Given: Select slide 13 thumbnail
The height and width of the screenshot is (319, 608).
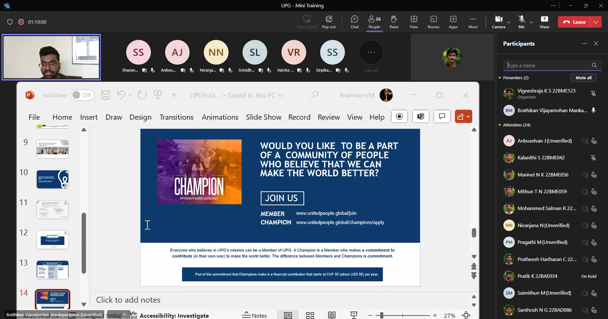Looking at the screenshot, I should click(53, 270).
